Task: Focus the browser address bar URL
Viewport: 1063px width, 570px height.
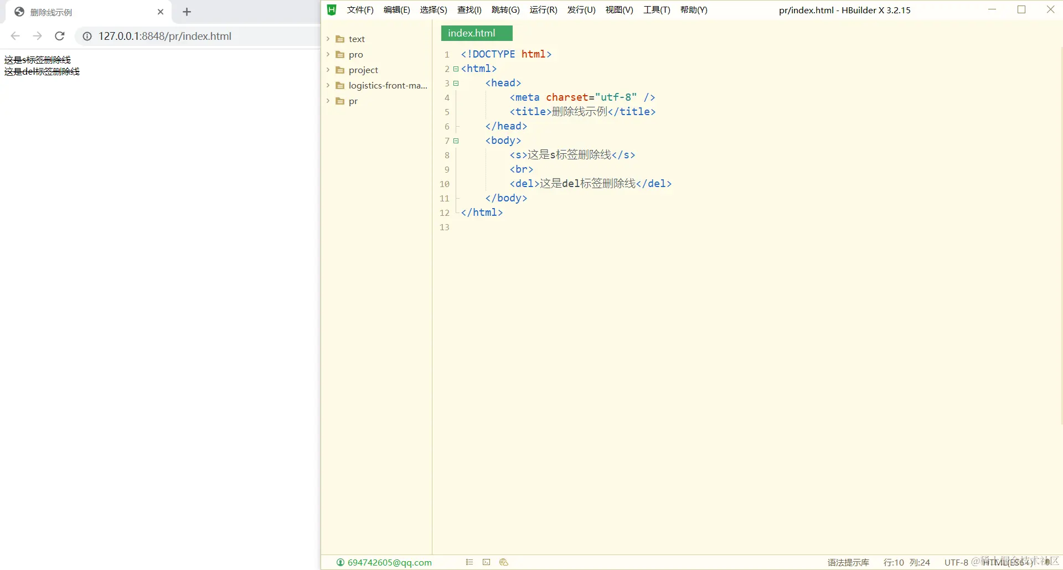Action: click(165, 36)
